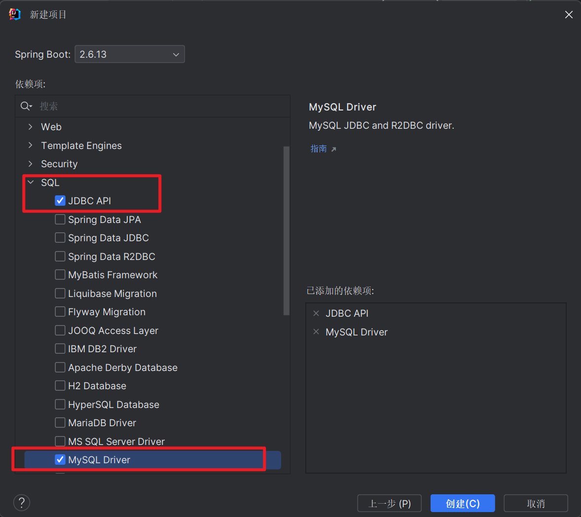This screenshot has height=517, width=581.
Task: Click the help question mark icon
Action: 22,503
